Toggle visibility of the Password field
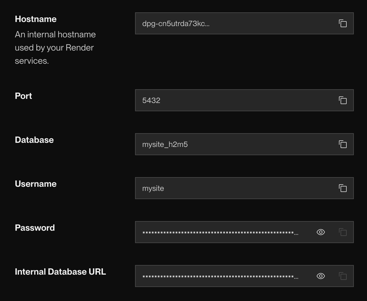This screenshot has width=367, height=301. point(321,232)
